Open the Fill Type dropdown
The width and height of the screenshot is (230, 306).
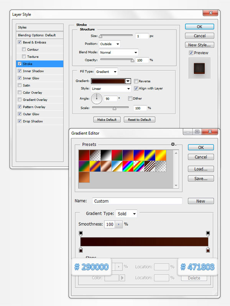coord(107,72)
